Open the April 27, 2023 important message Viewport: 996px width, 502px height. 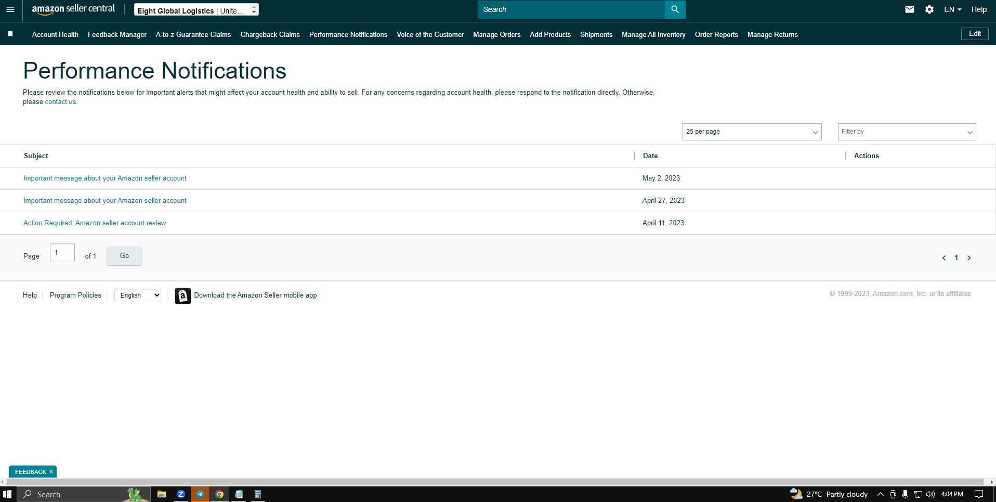tap(105, 201)
